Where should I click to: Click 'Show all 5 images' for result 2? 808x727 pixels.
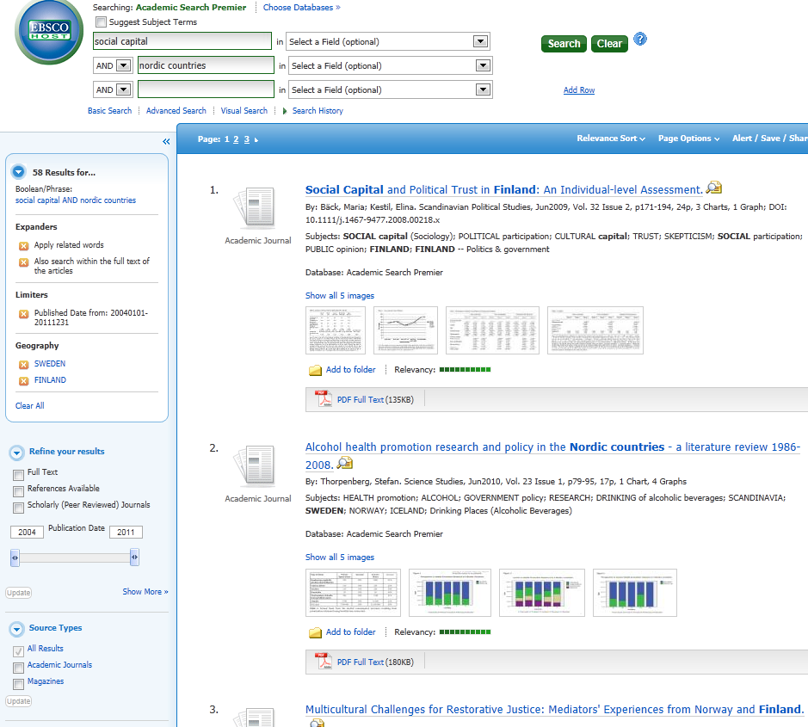340,558
